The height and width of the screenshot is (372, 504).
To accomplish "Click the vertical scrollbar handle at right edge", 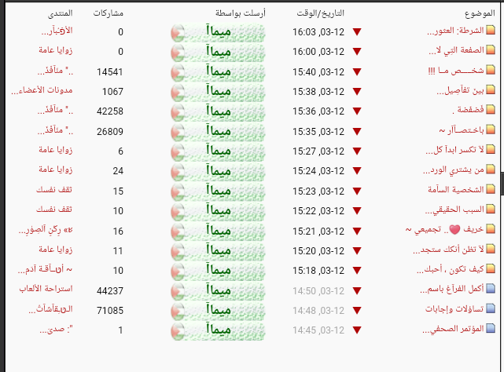I will 502,184.
